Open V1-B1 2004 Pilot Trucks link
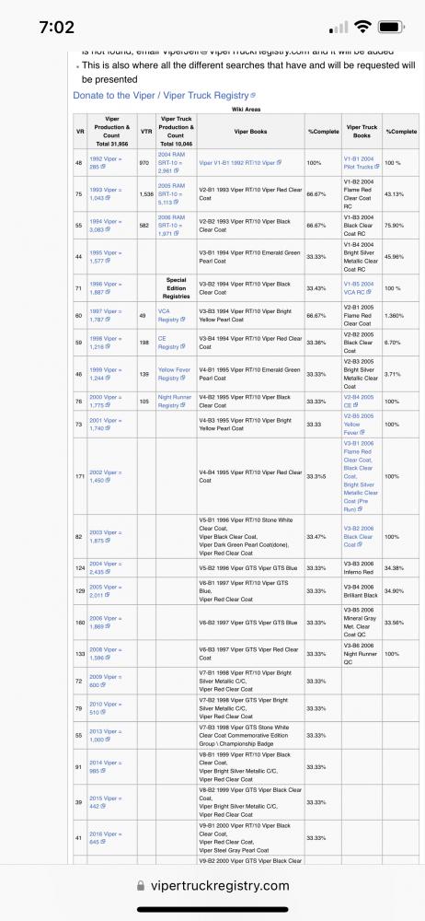 coord(362,163)
